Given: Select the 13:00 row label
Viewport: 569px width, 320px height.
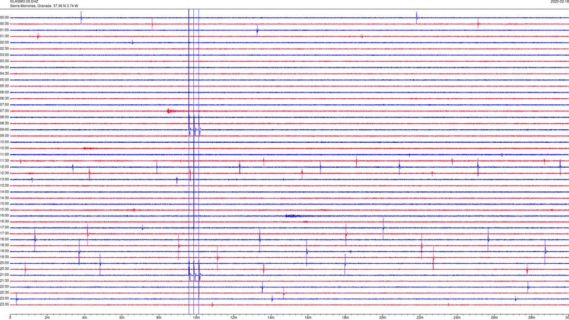Looking at the screenshot, I should 5,179.
